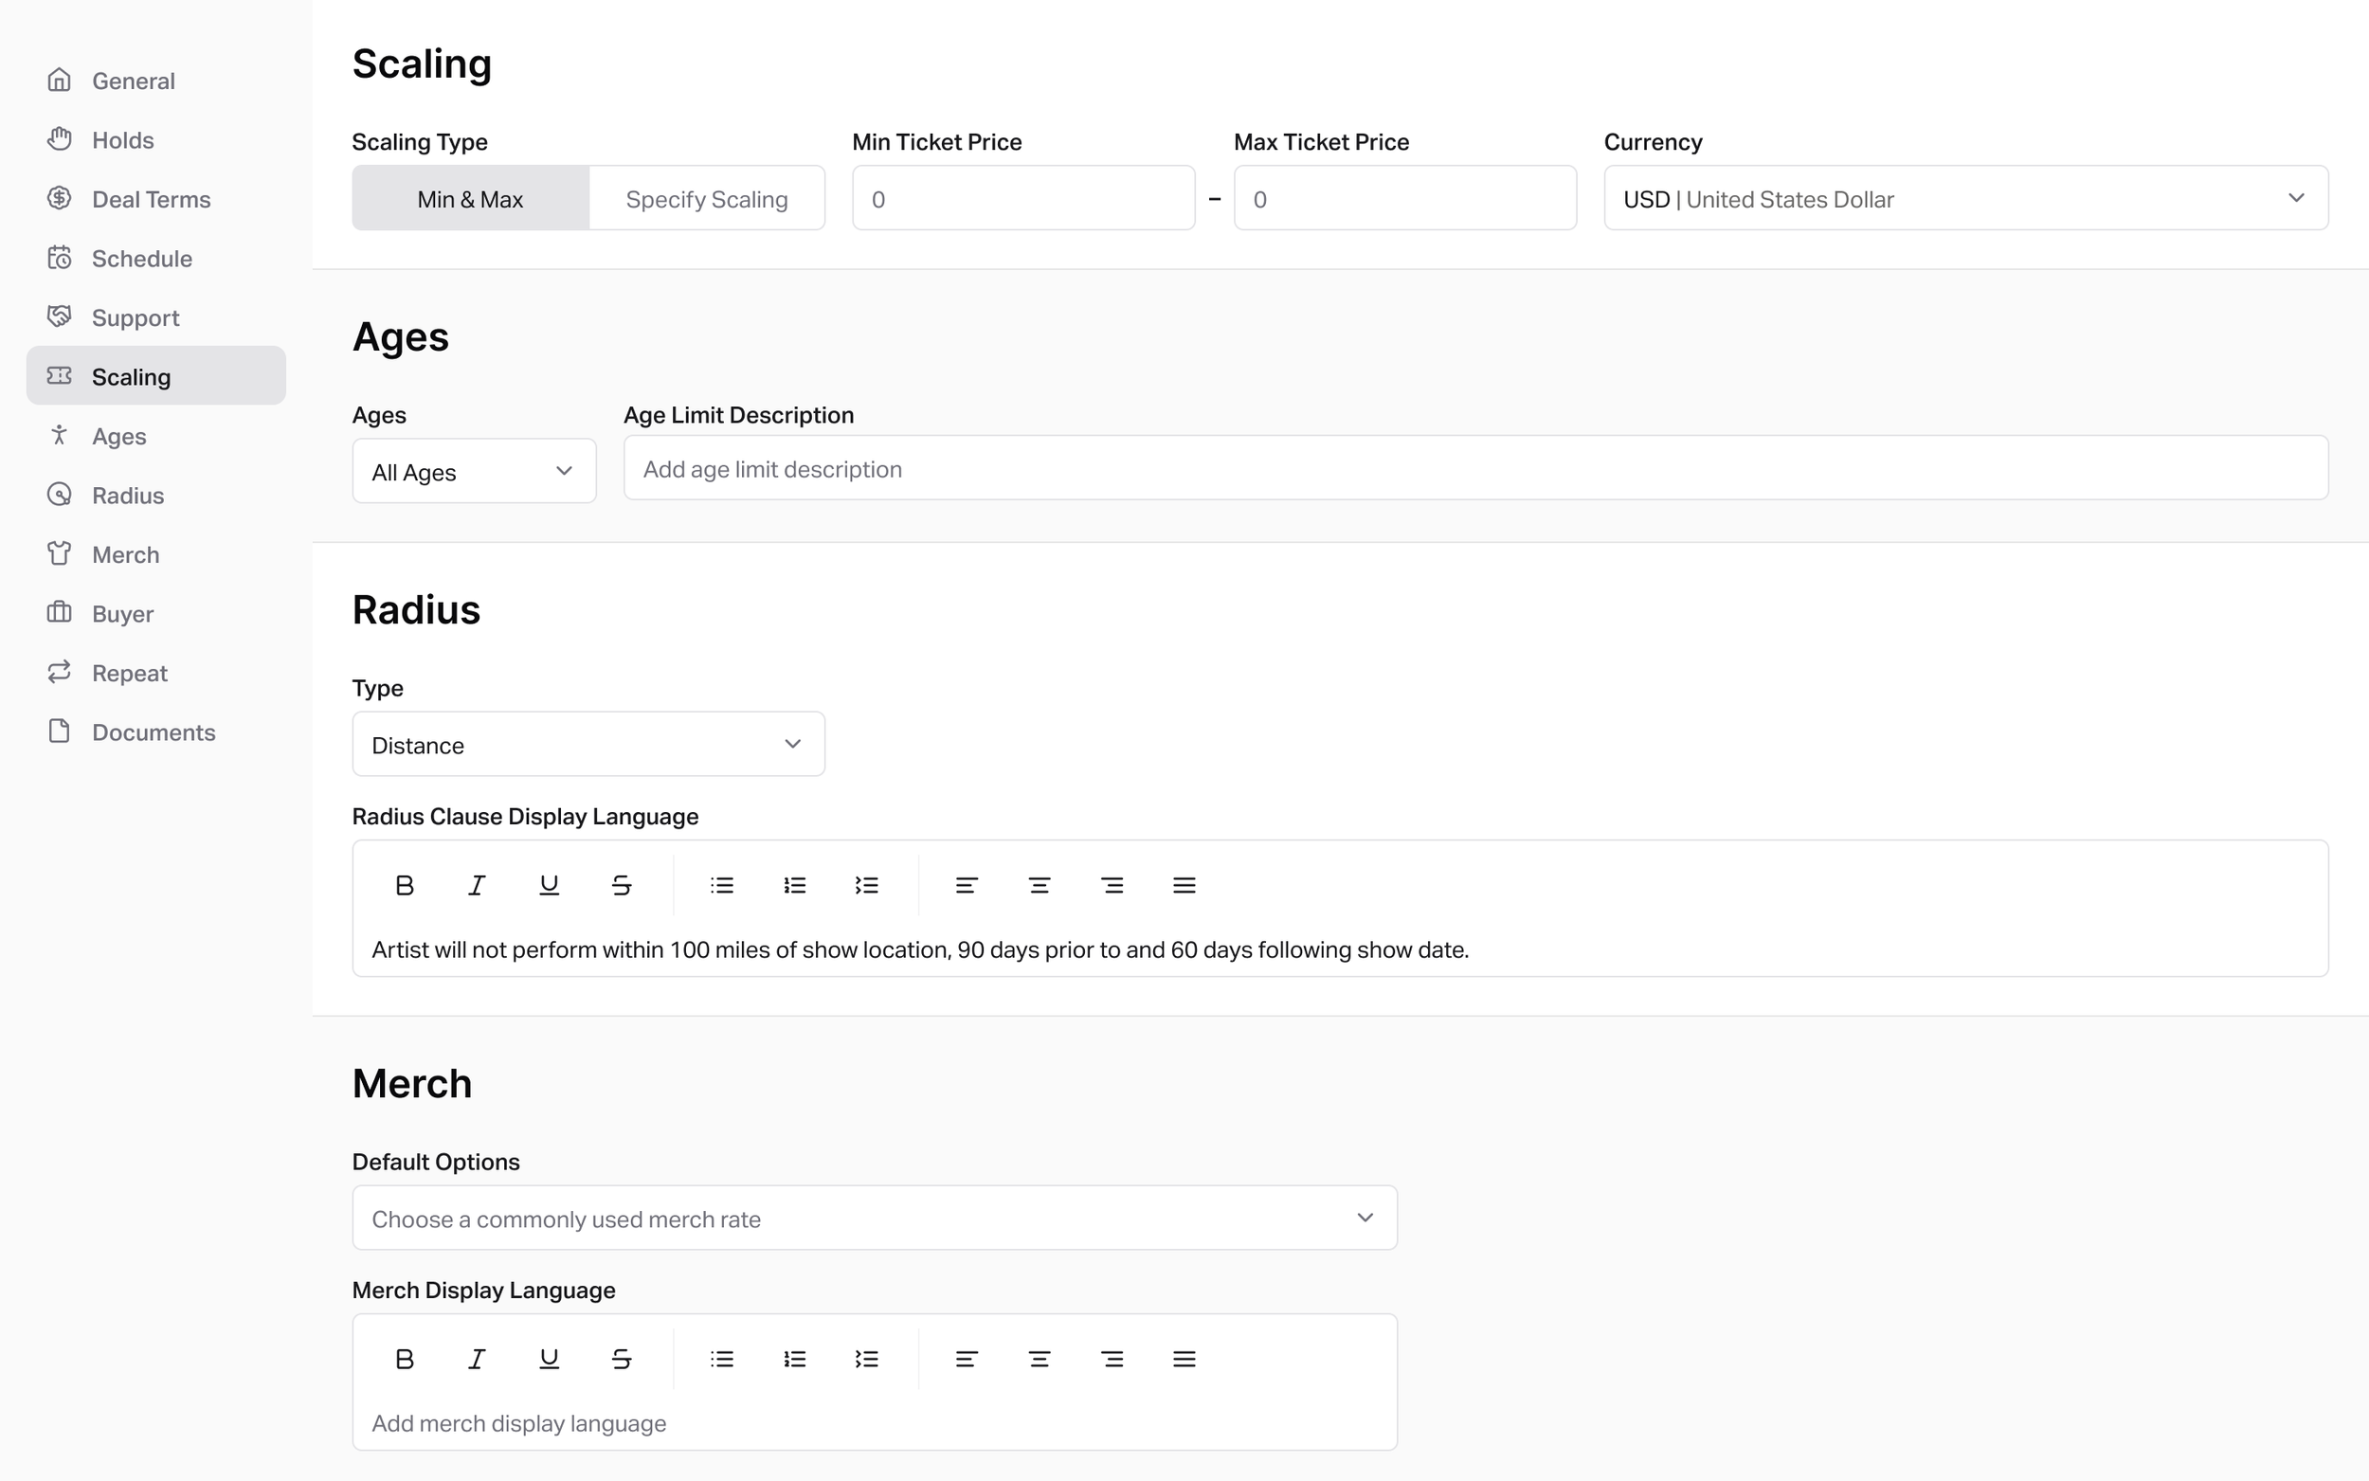Viewport: 2369px width, 1481px height.
Task: Select Min & Max scaling type
Action: [469, 198]
